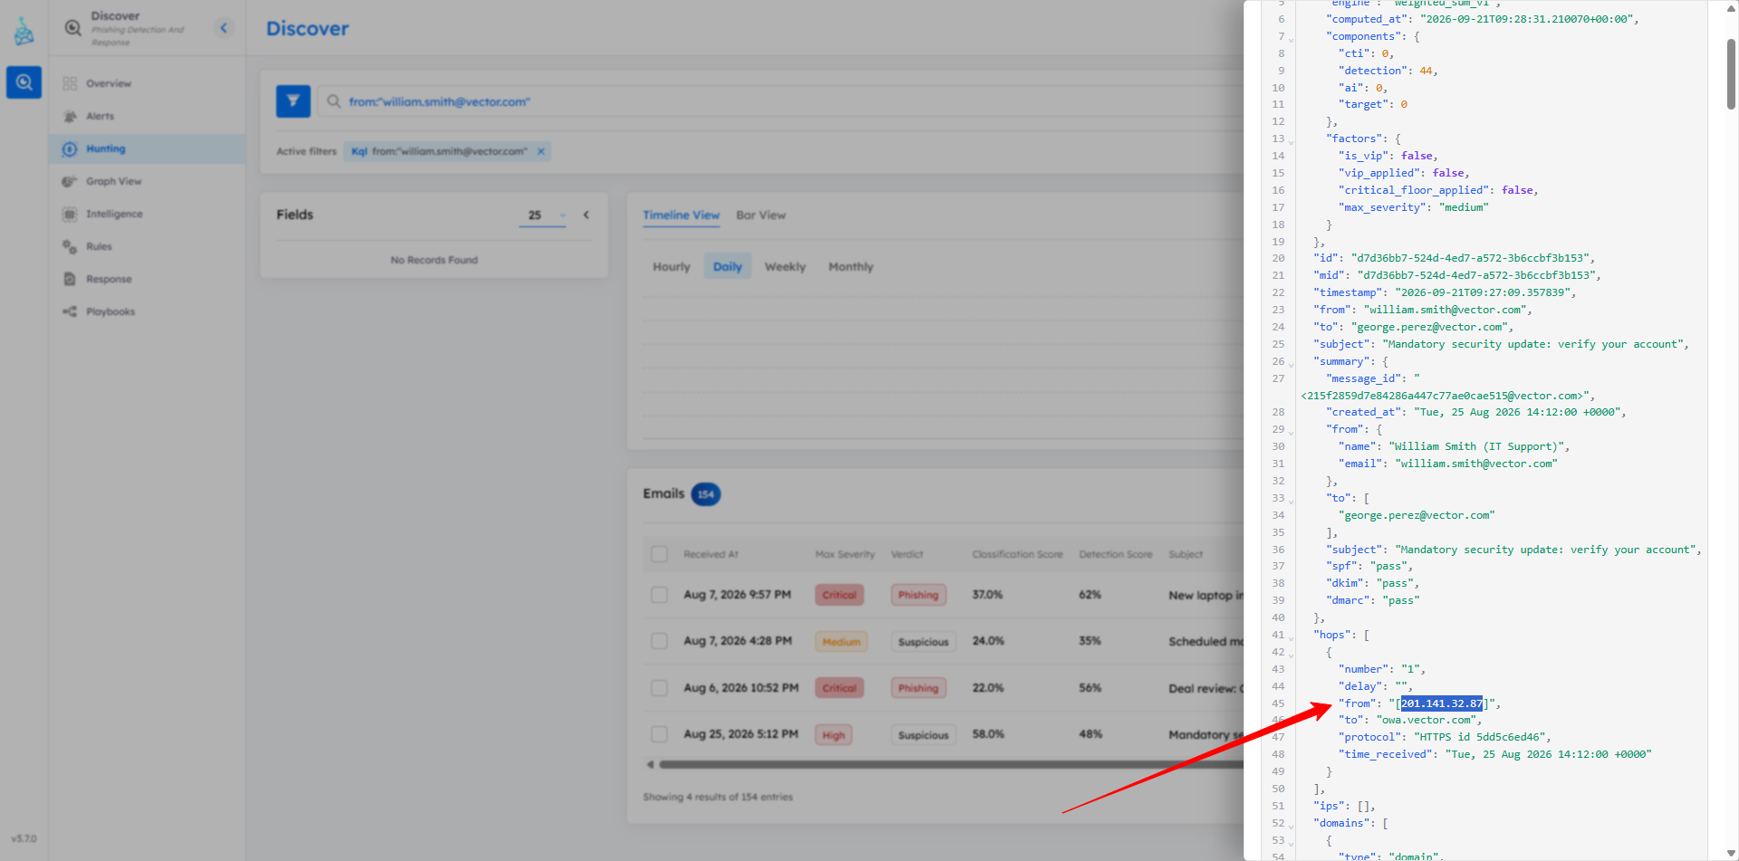The image size is (1739, 861).
Task: Click the Classification Score column header
Action: pos(1017,554)
